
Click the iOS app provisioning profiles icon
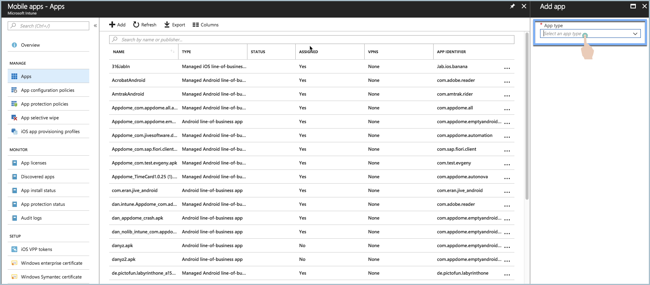14,132
